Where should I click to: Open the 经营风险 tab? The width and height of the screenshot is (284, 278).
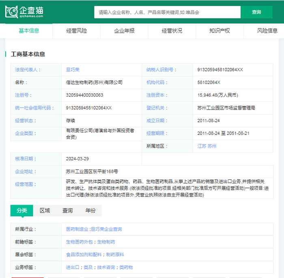click(77, 31)
